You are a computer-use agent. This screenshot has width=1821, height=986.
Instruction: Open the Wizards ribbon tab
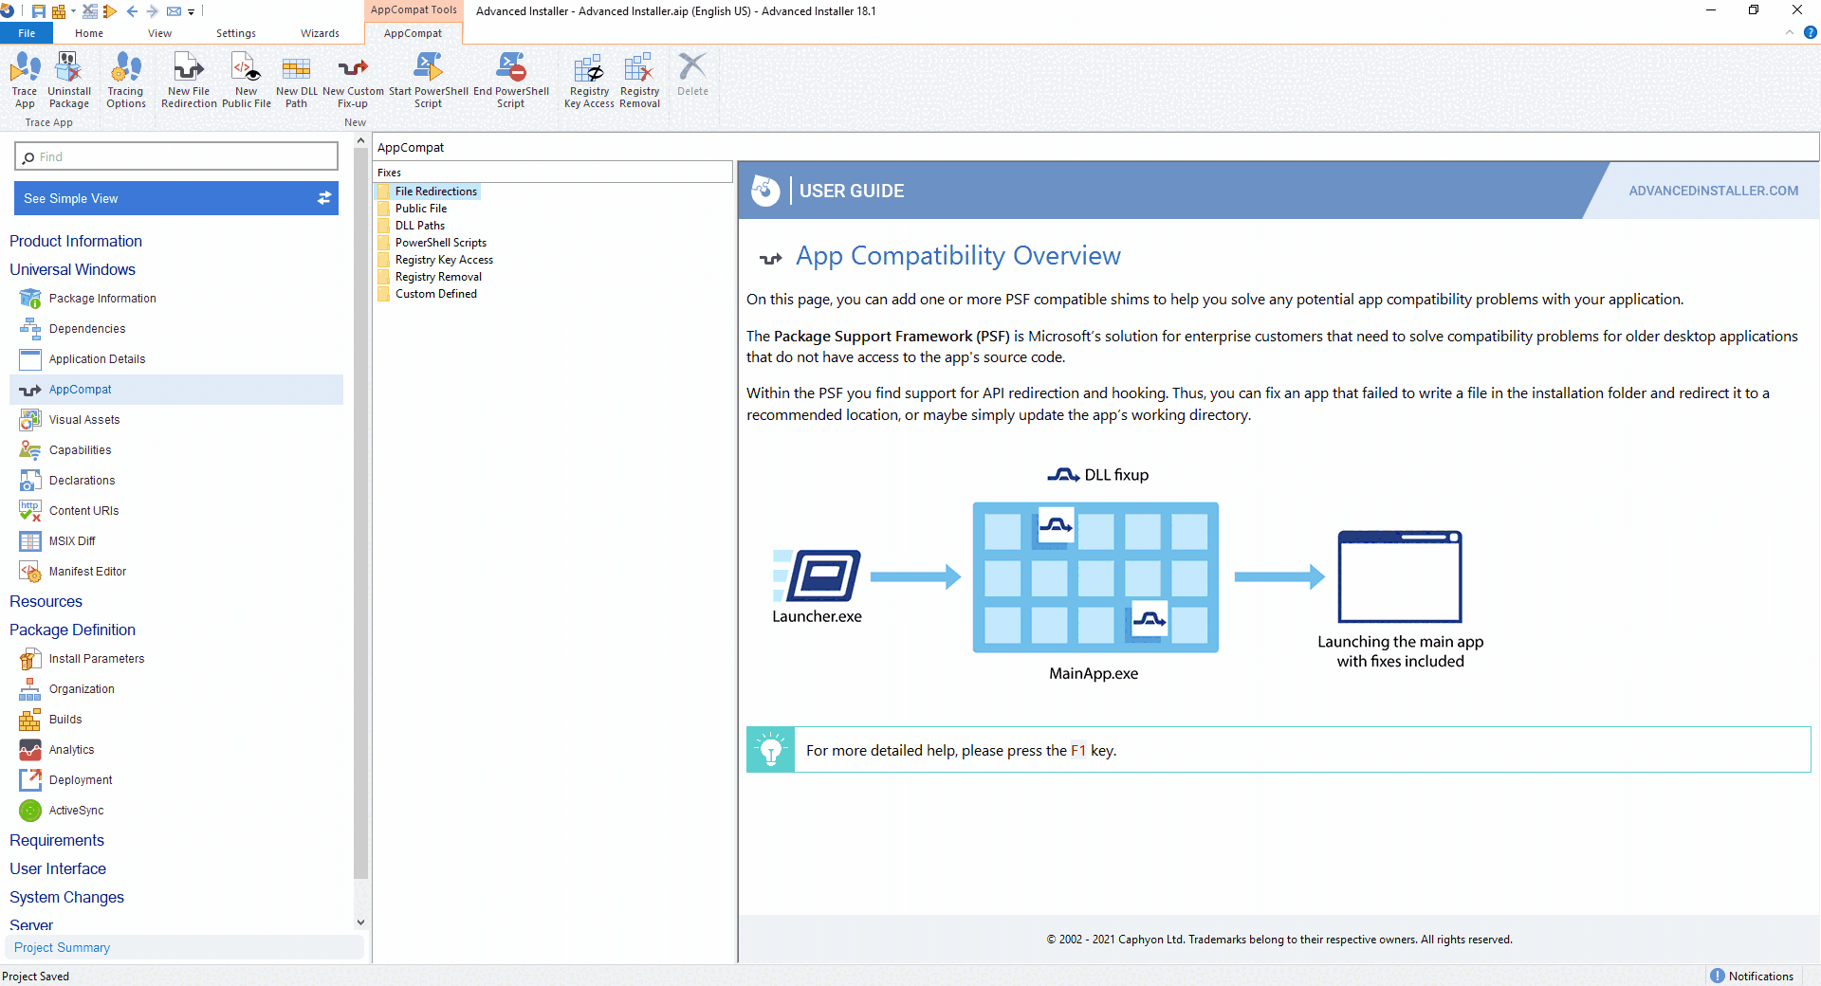320,33
